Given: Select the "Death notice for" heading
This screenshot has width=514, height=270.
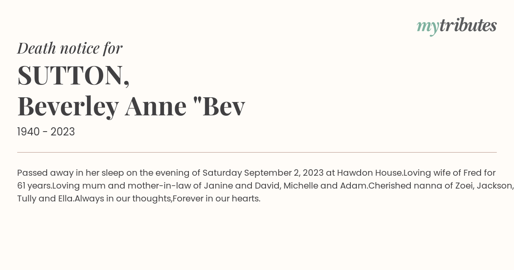Looking at the screenshot, I should coord(70,48).
